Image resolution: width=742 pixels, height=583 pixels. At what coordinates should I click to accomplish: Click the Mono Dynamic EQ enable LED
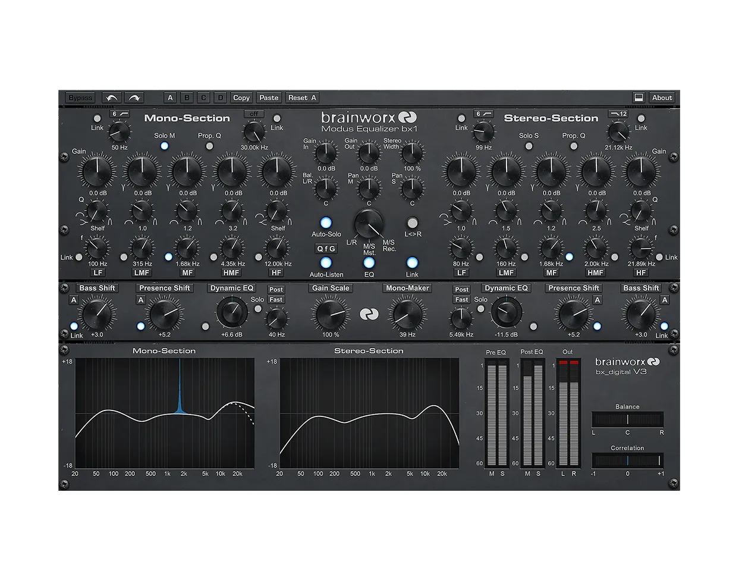pos(205,327)
